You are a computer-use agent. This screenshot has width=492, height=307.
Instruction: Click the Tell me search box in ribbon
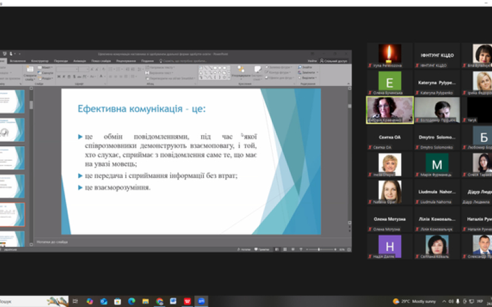(x=183, y=61)
